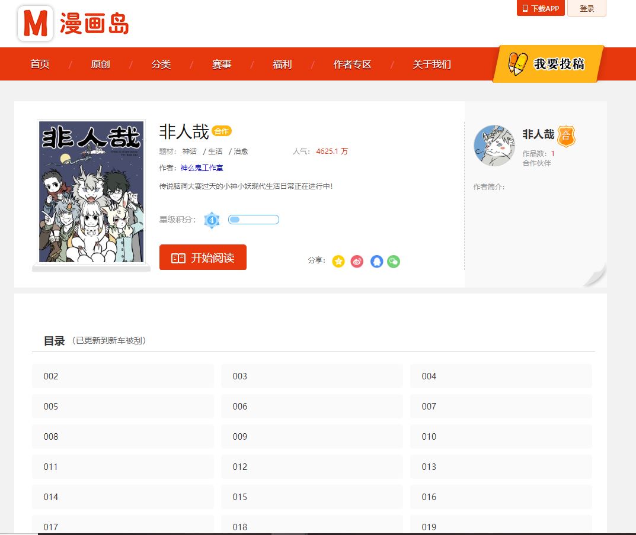Open the 非人哉 comic cover thumbnail
This screenshot has height=535, width=636.
[91, 192]
